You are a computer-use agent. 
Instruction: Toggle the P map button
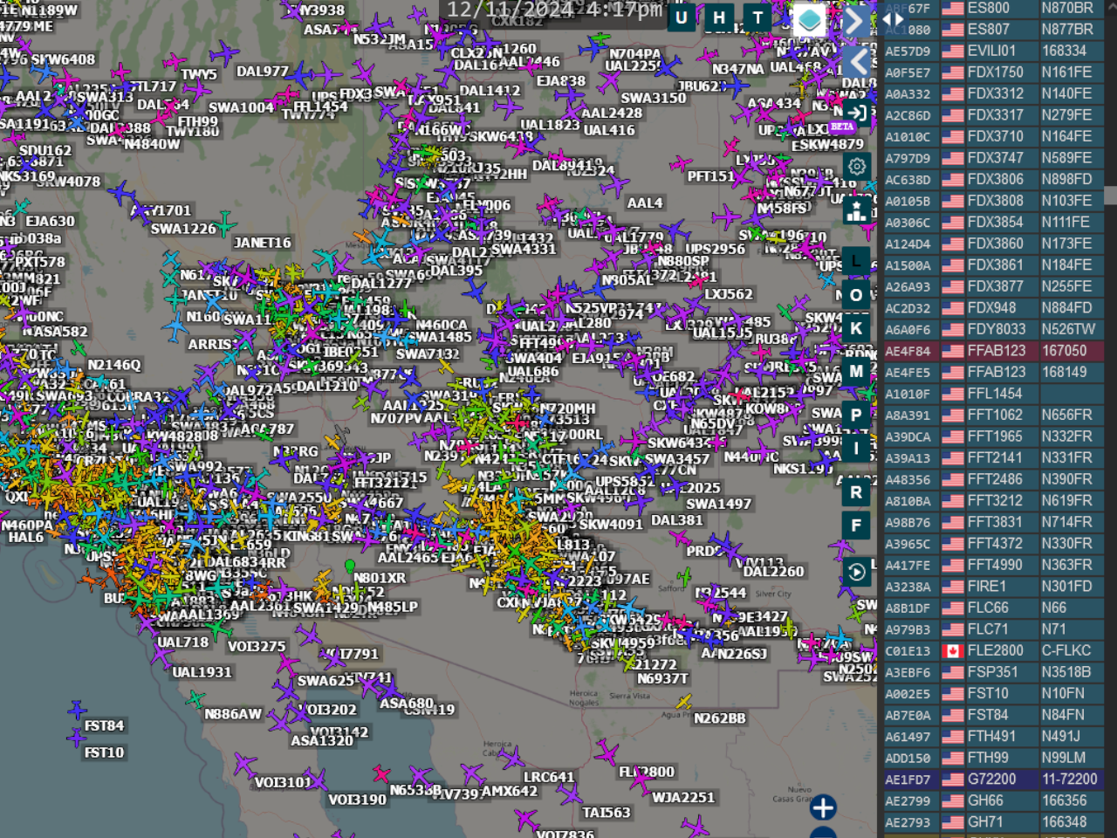click(x=856, y=415)
